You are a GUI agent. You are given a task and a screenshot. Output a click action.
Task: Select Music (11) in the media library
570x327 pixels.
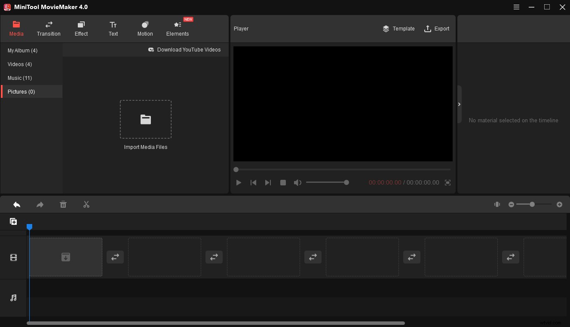click(x=20, y=78)
